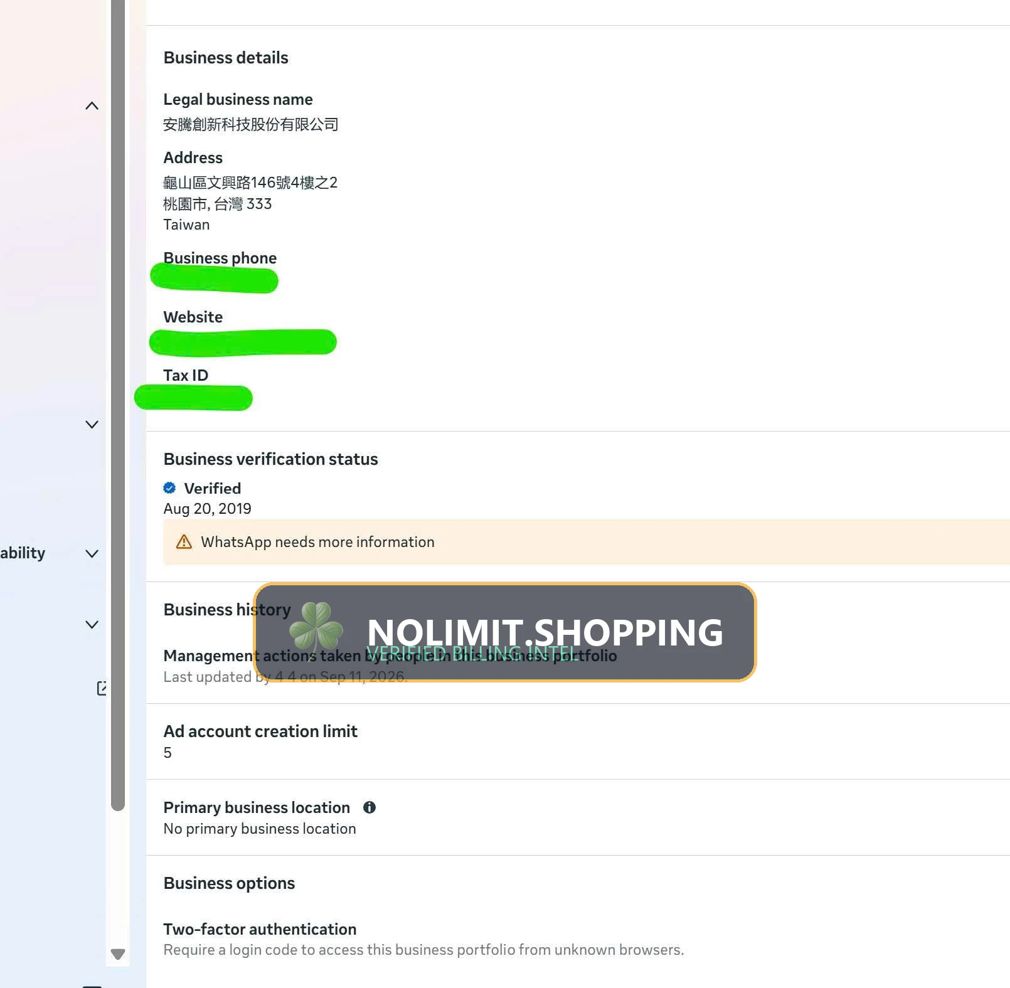Click the blue Verified badge icon
This screenshot has width=1010, height=988.
coord(169,488)
